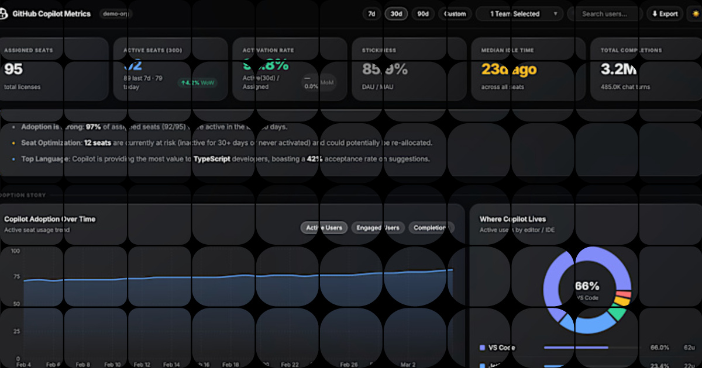Click the '66.0%' VS Code share value

coord(659,348)
